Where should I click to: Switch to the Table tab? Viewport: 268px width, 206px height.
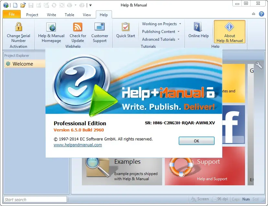point(69,15)
